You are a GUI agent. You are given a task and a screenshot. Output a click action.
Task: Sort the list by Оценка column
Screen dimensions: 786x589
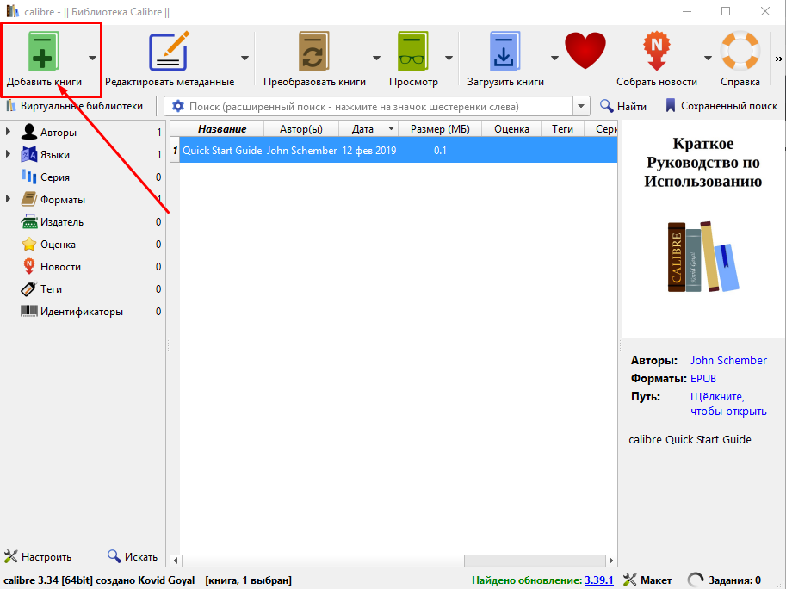511,129
